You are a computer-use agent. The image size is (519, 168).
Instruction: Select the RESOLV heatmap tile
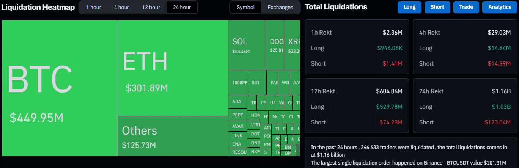pyautogui.click(x=237, y=152)
